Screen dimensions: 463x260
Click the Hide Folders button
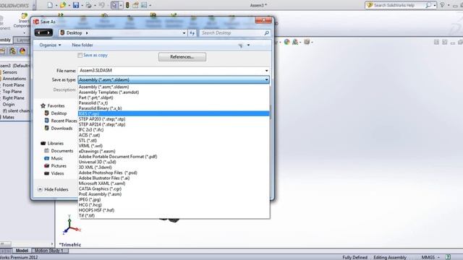click(53, 189)
